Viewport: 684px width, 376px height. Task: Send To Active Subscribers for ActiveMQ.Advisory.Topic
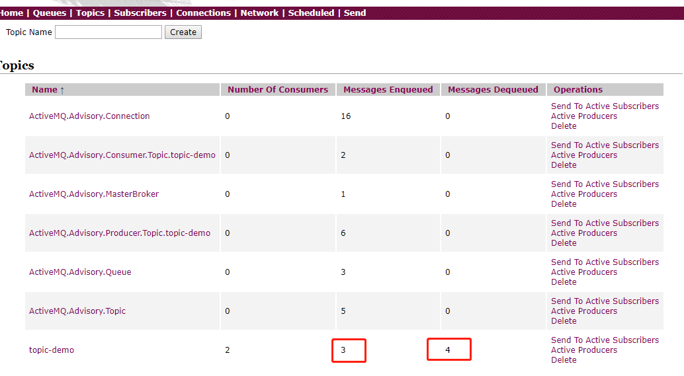(x=605, y=301)
